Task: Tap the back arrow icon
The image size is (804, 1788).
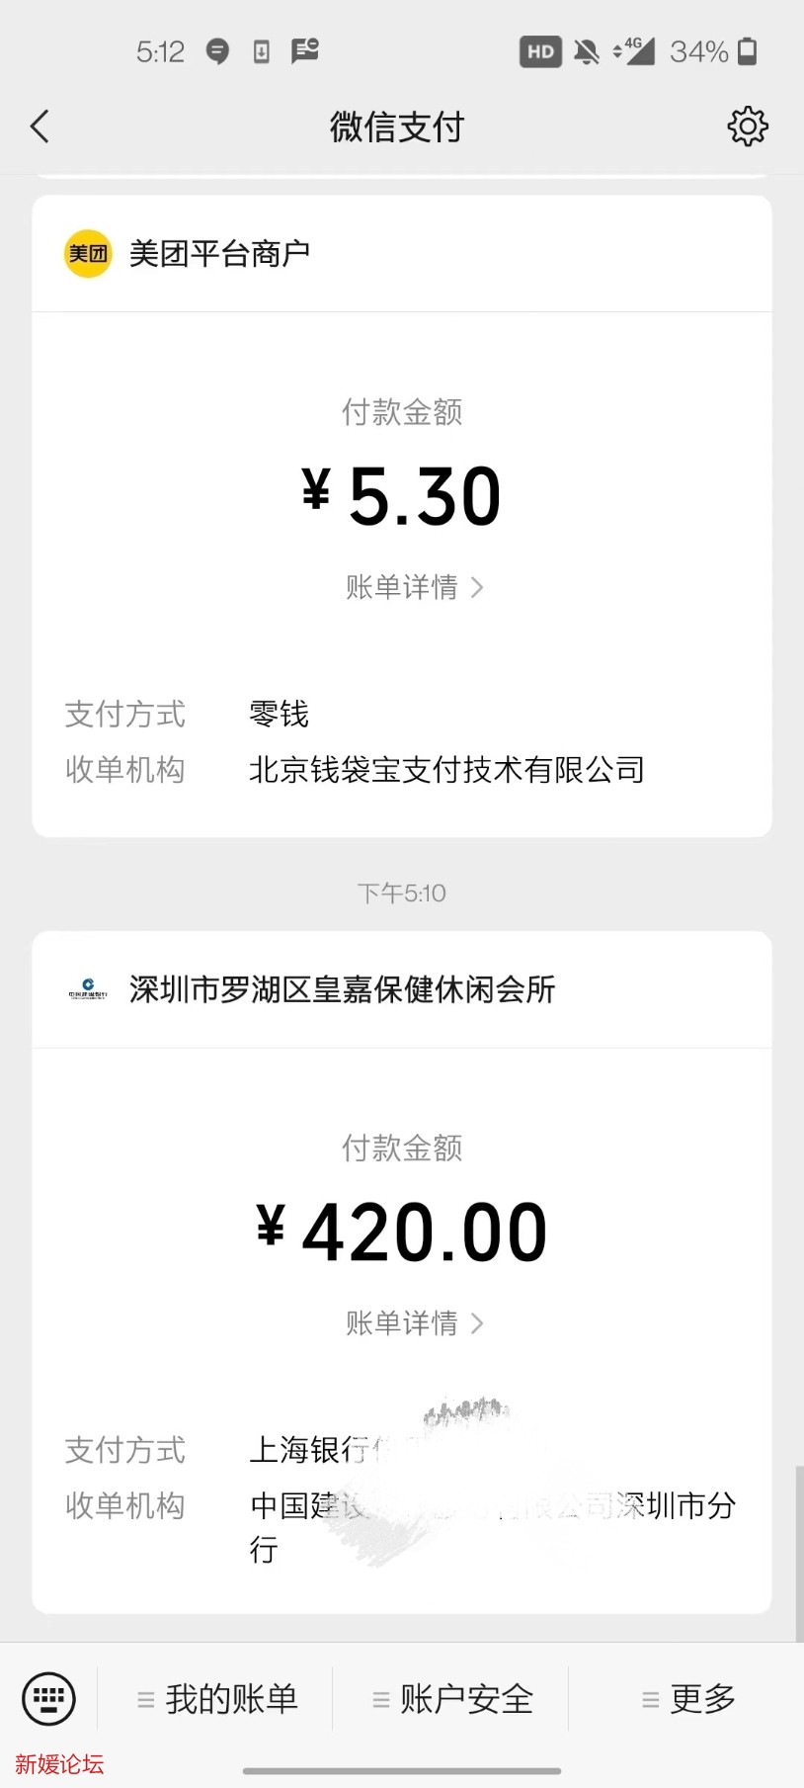Action: click(40, 127)
